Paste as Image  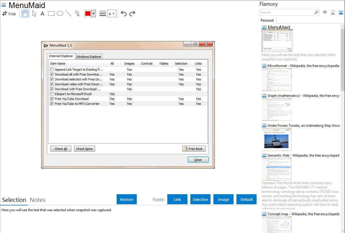point(223,199)
